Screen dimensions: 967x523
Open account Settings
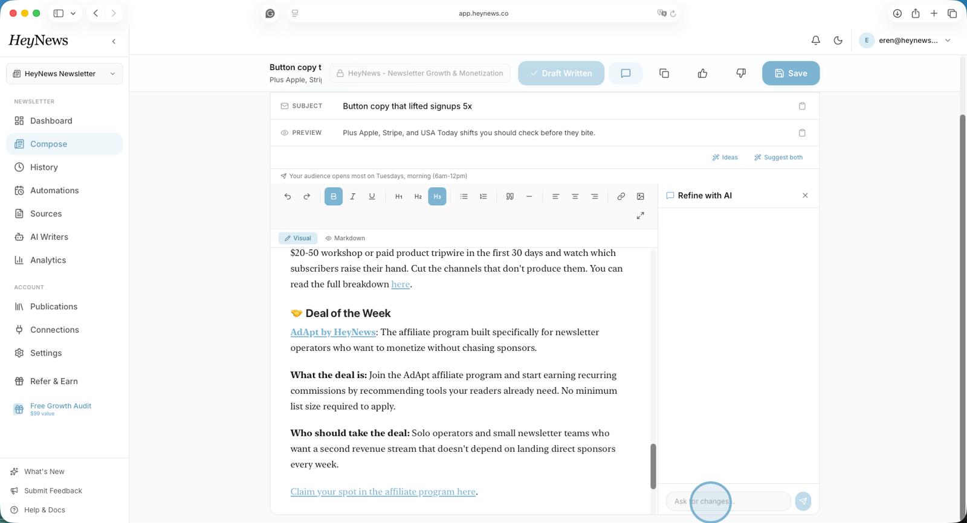click(65, 353)
